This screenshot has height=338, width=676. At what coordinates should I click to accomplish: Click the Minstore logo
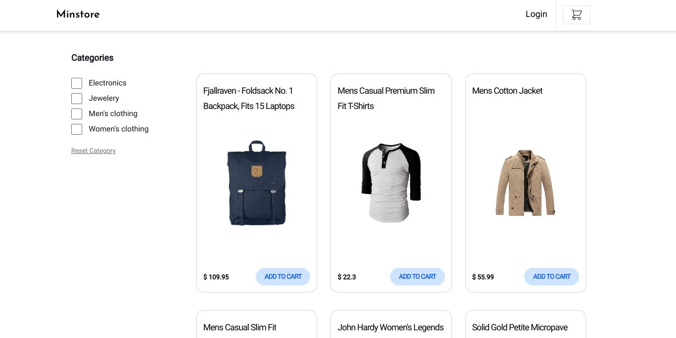click(78, 14)
